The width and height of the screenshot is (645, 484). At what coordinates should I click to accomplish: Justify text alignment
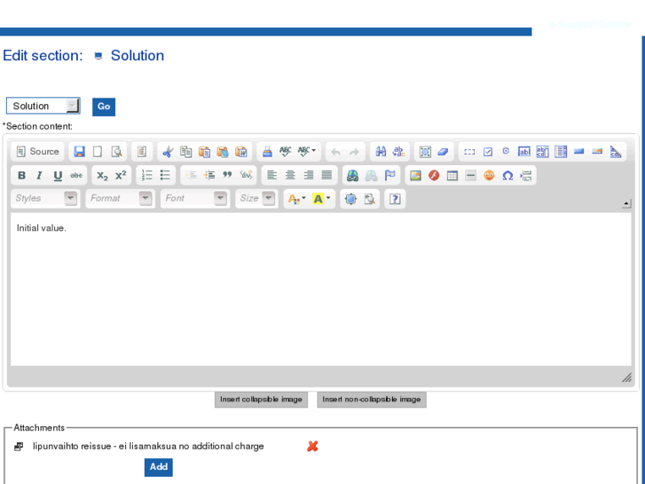pos(326,176)
